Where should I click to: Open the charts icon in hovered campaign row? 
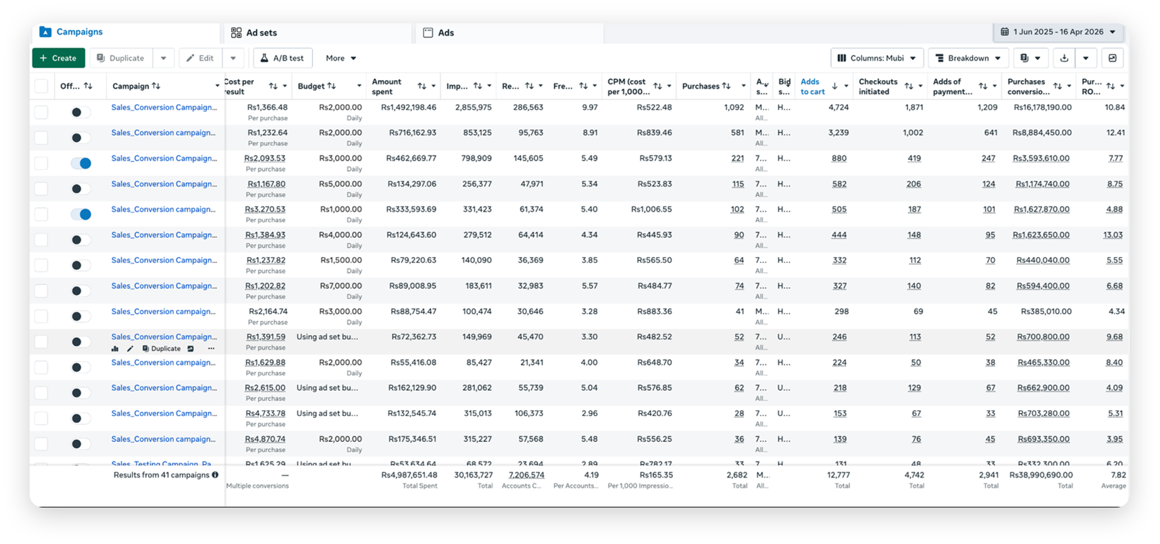(x=115, y=349)
